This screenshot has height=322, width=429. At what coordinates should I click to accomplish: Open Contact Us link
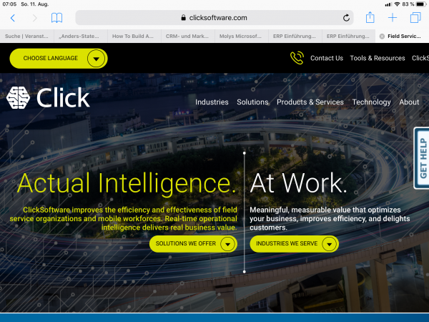[x=327, y=58]
